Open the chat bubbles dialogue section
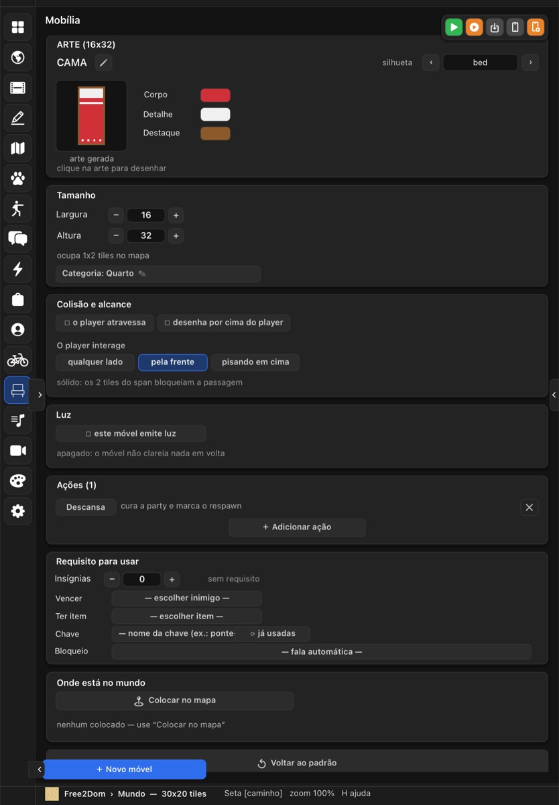 pos(18,239)
